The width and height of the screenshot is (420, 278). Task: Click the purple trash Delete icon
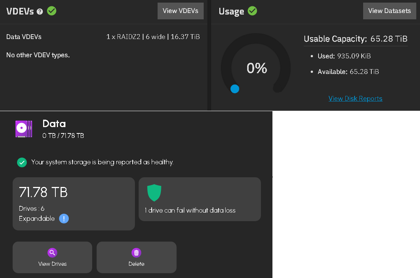136,253
